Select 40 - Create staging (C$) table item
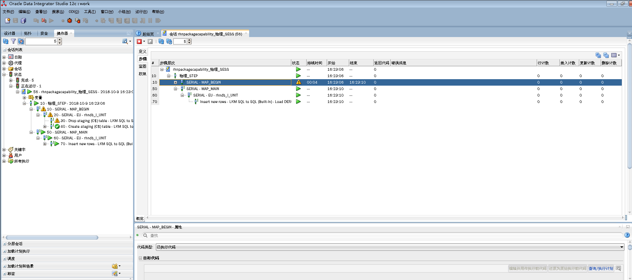 [x=97, y=126]
